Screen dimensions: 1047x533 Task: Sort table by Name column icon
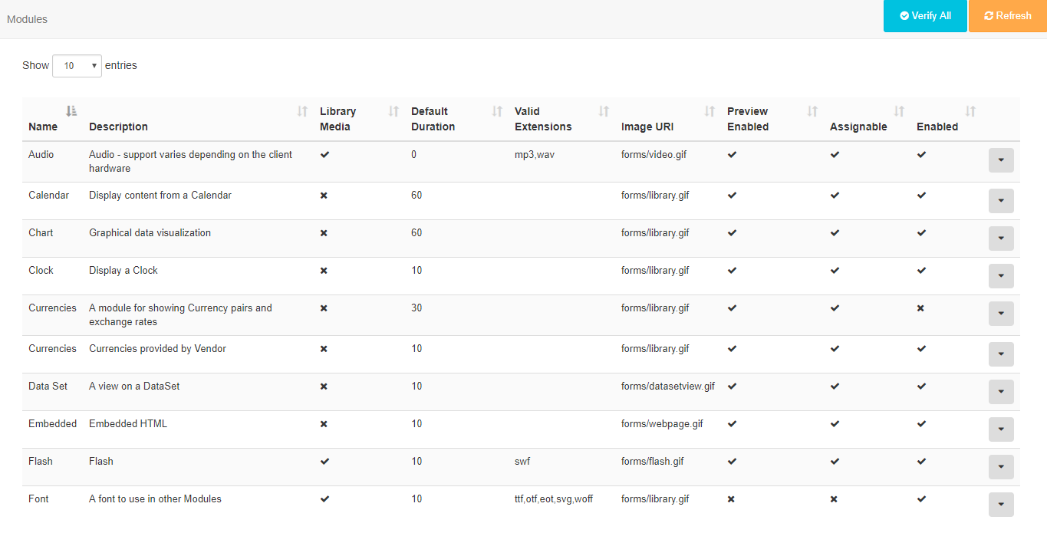coord(71,111)
